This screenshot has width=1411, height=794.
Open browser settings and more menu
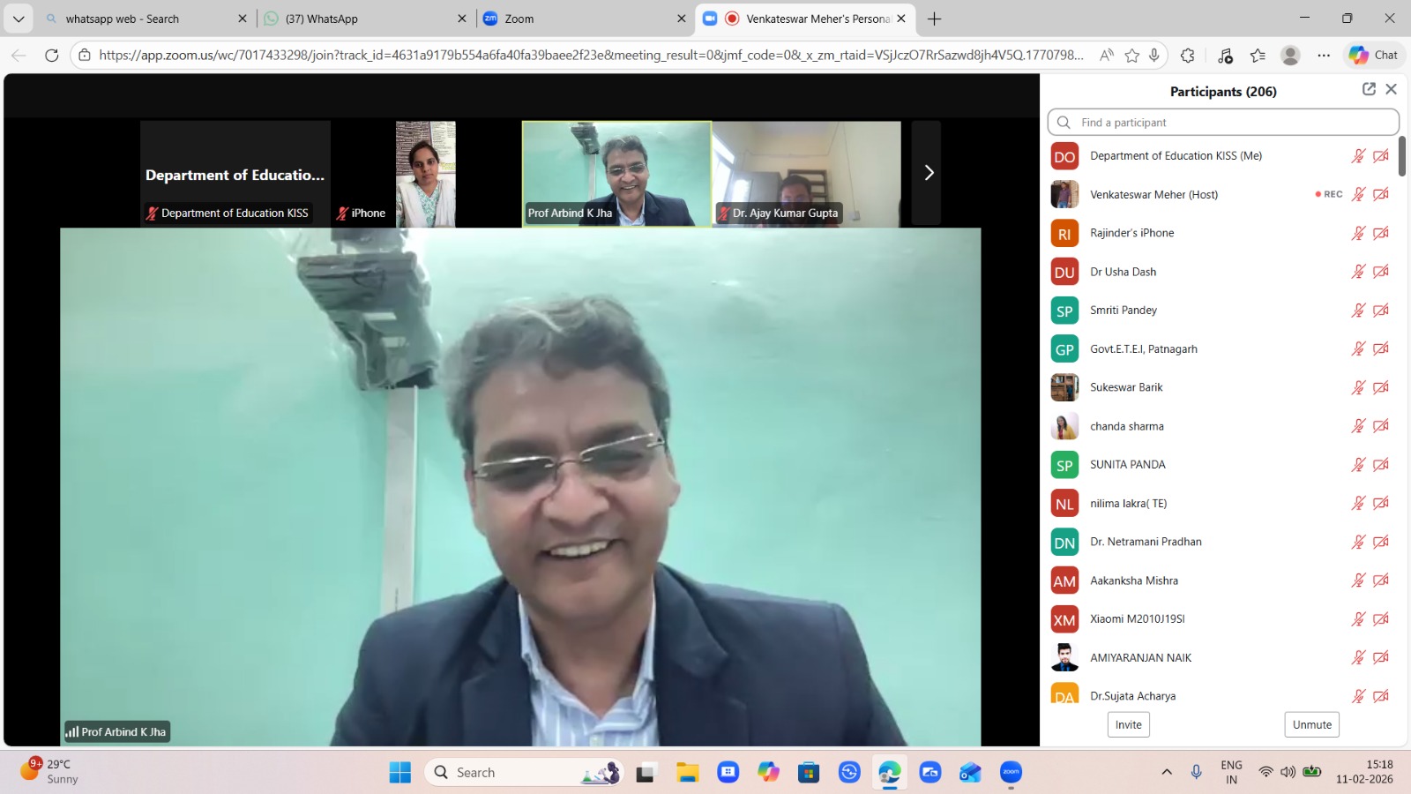[1324, 56]
